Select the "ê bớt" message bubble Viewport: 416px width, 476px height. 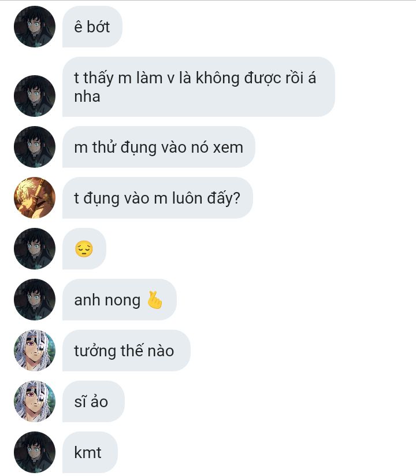point(92,27)
